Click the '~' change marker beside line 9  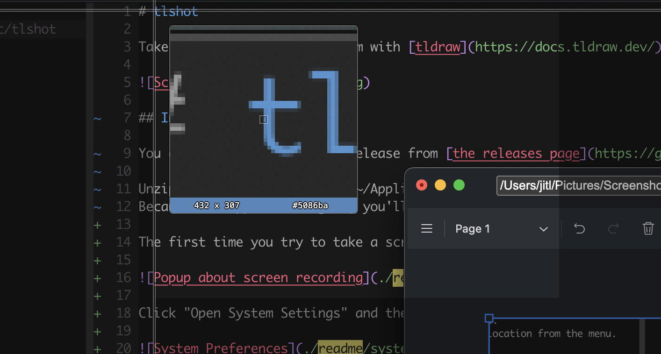[97, 153]
